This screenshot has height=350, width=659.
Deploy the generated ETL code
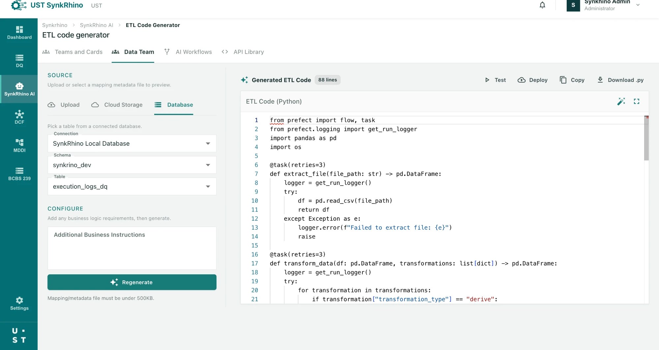pyautogui.click(x=532, y=80)
